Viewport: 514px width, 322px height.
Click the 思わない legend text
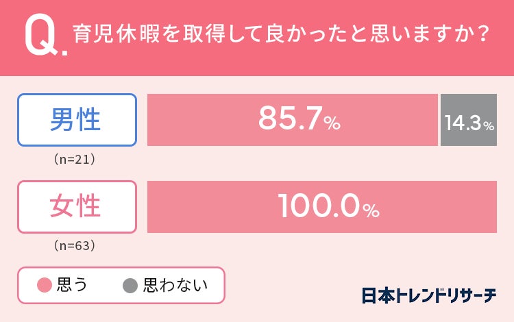175,285
